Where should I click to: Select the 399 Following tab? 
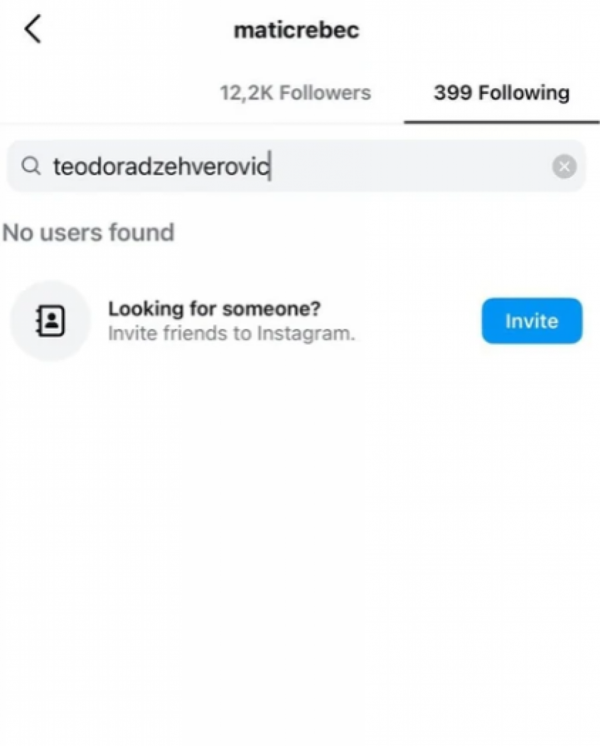coord(501,93)
